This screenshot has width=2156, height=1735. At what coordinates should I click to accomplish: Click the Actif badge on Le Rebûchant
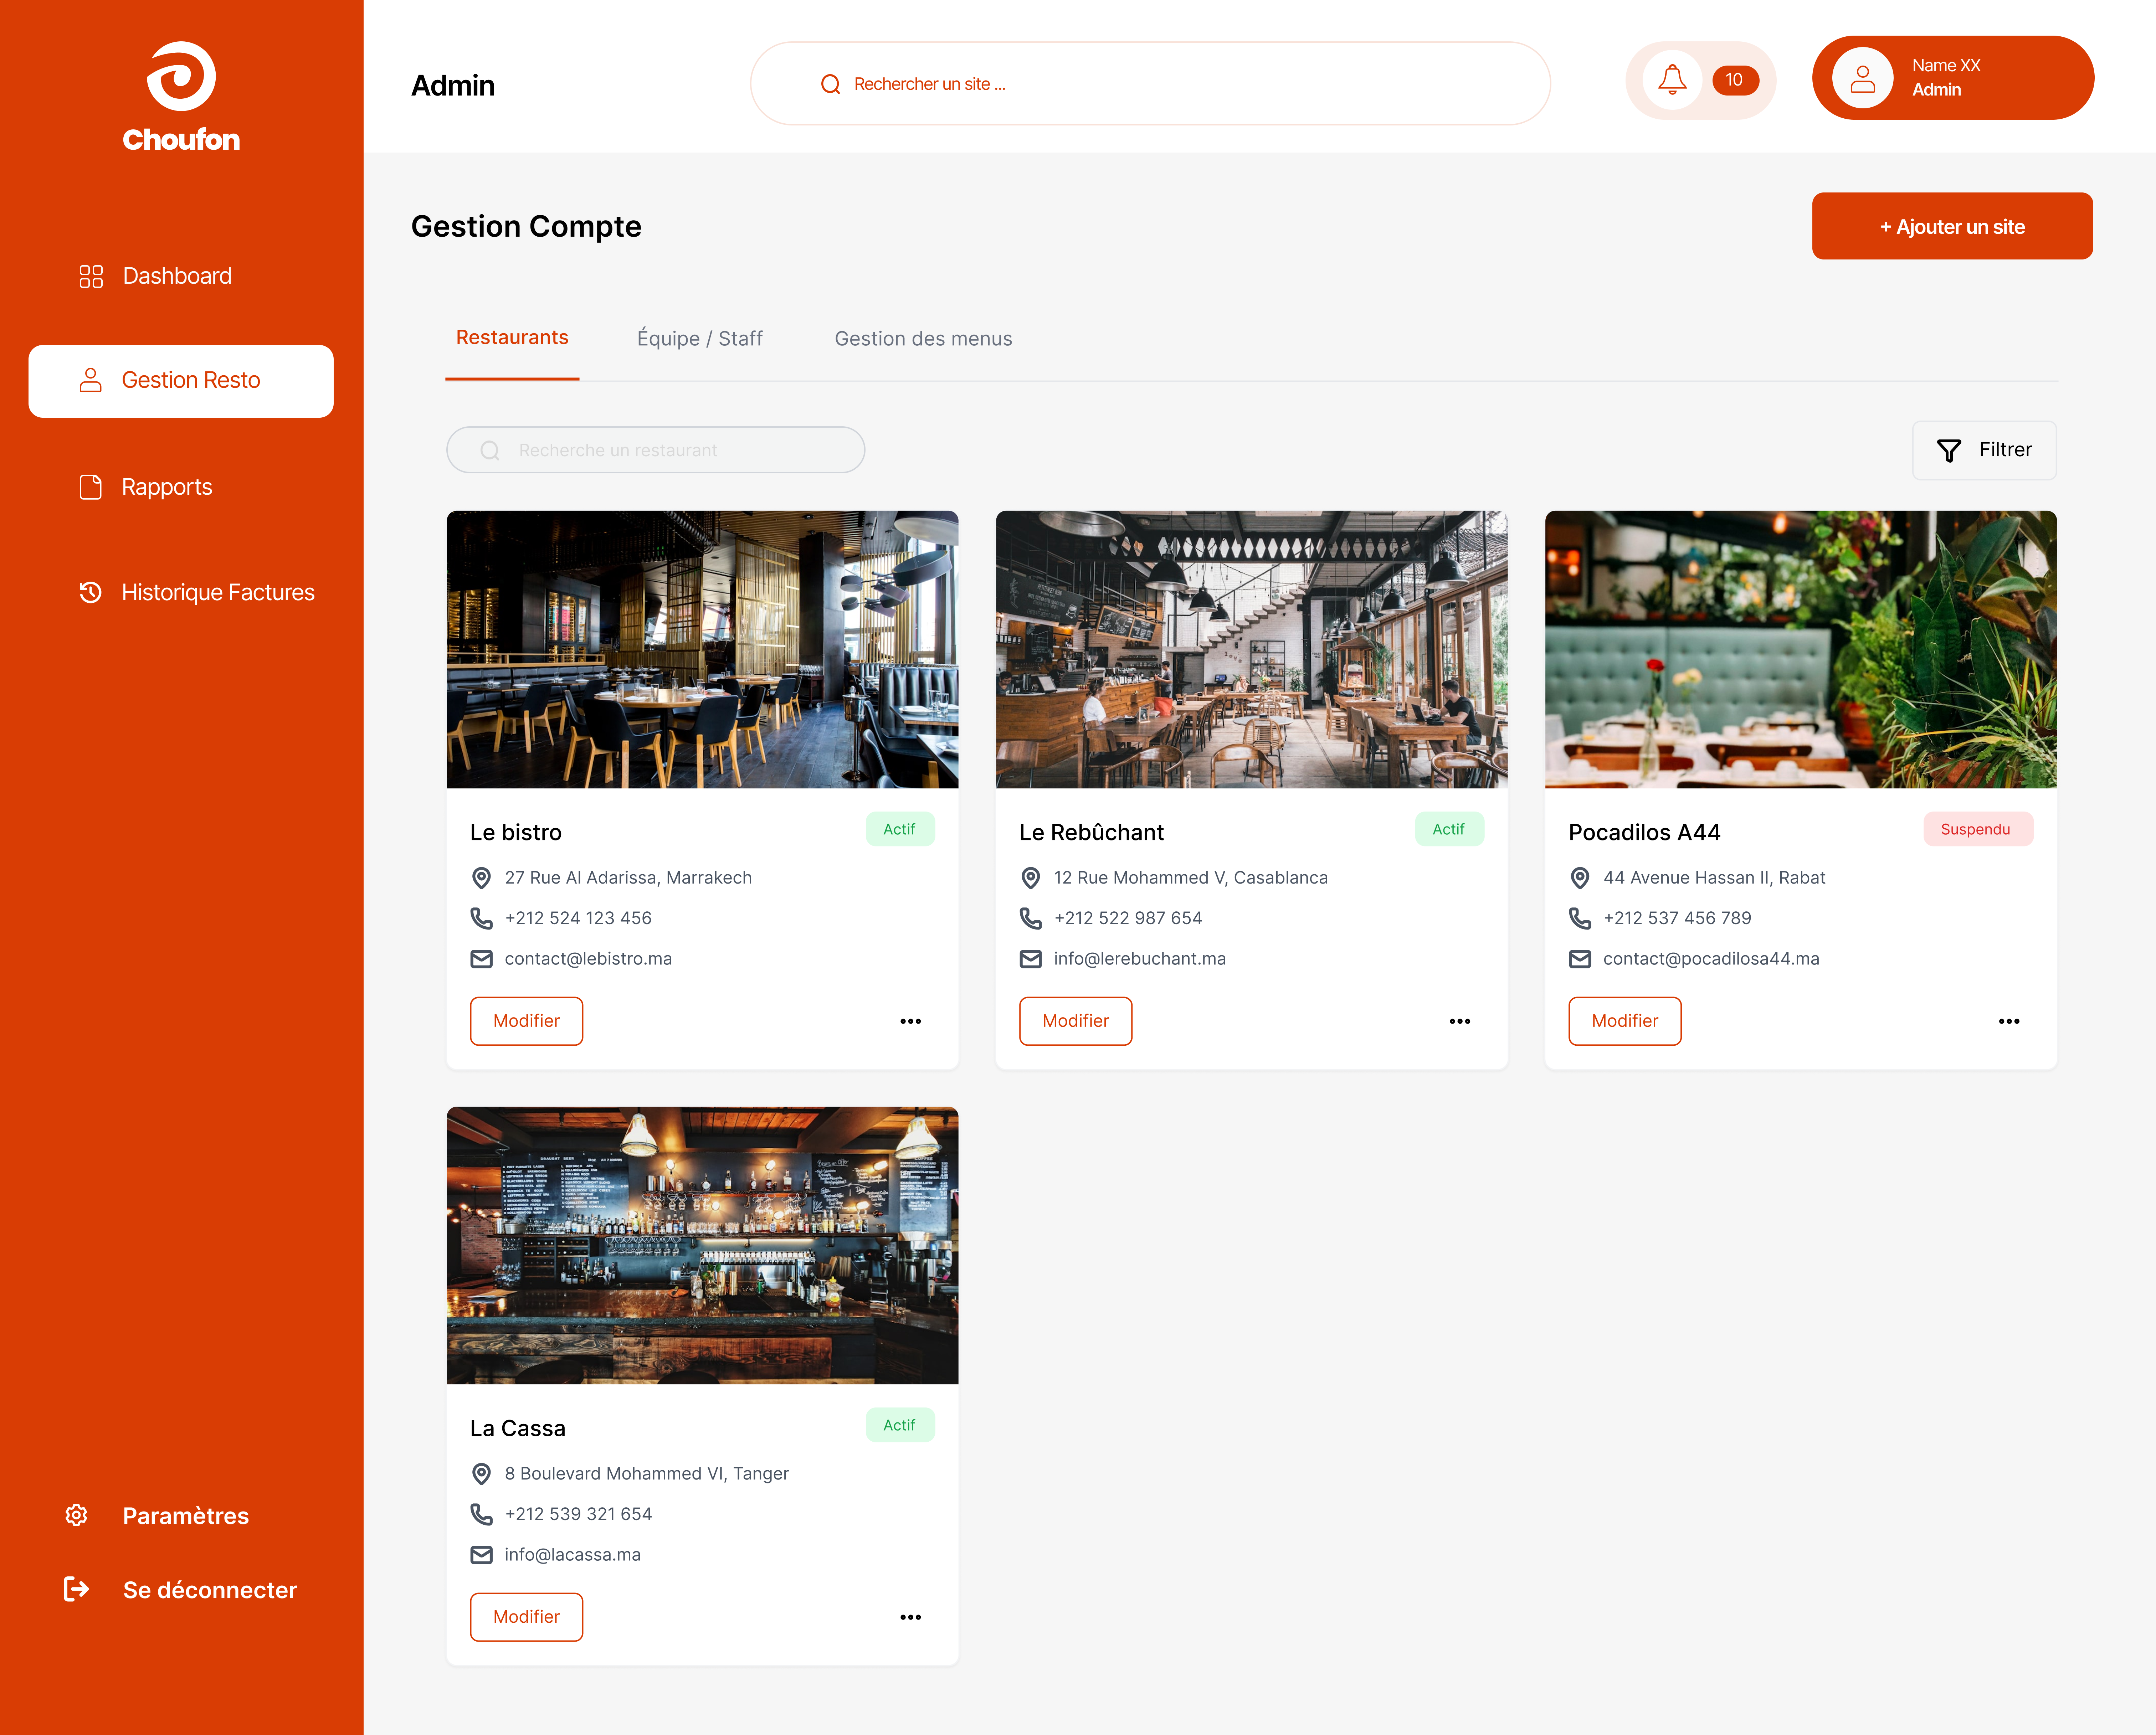point(1449,829)
